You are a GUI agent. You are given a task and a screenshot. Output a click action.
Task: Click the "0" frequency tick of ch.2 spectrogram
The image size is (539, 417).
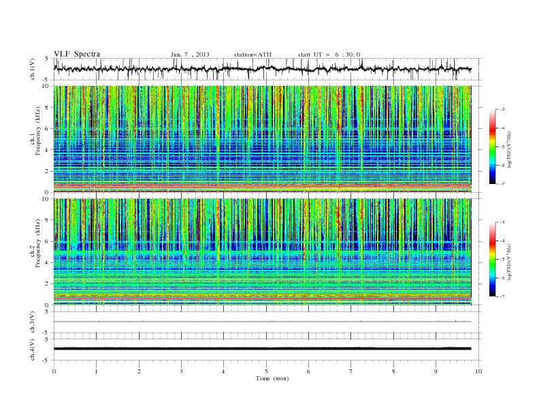tap(47, 305)
